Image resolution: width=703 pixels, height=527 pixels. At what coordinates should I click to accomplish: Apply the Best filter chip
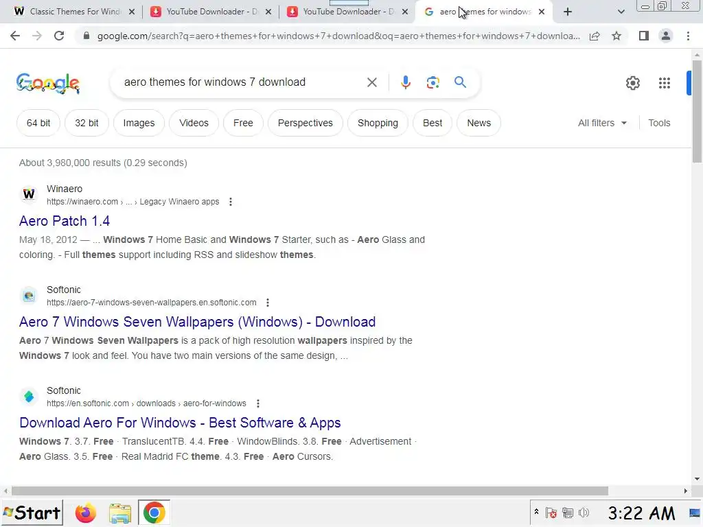tap(433, 123)
